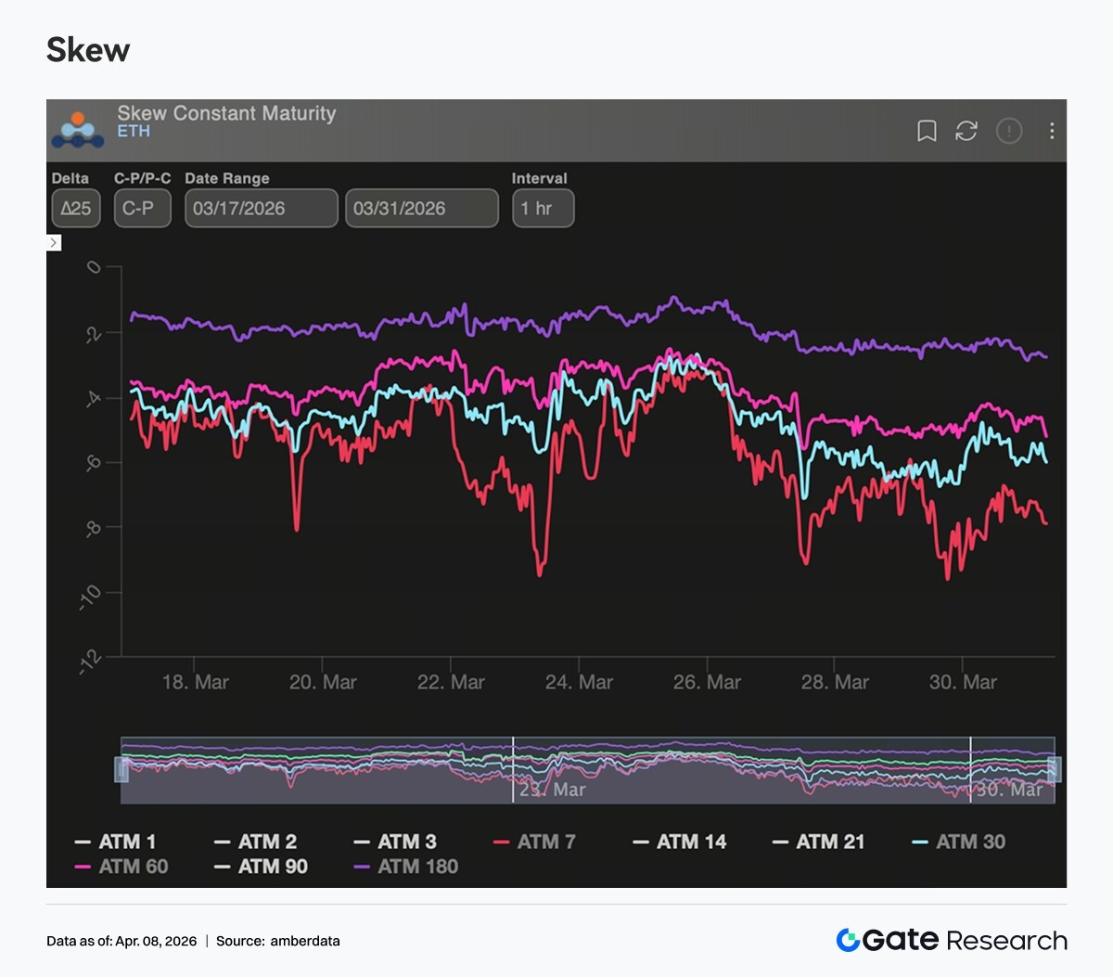
Task: Hide the ATM 60 legend series
Action: point(122,867)
